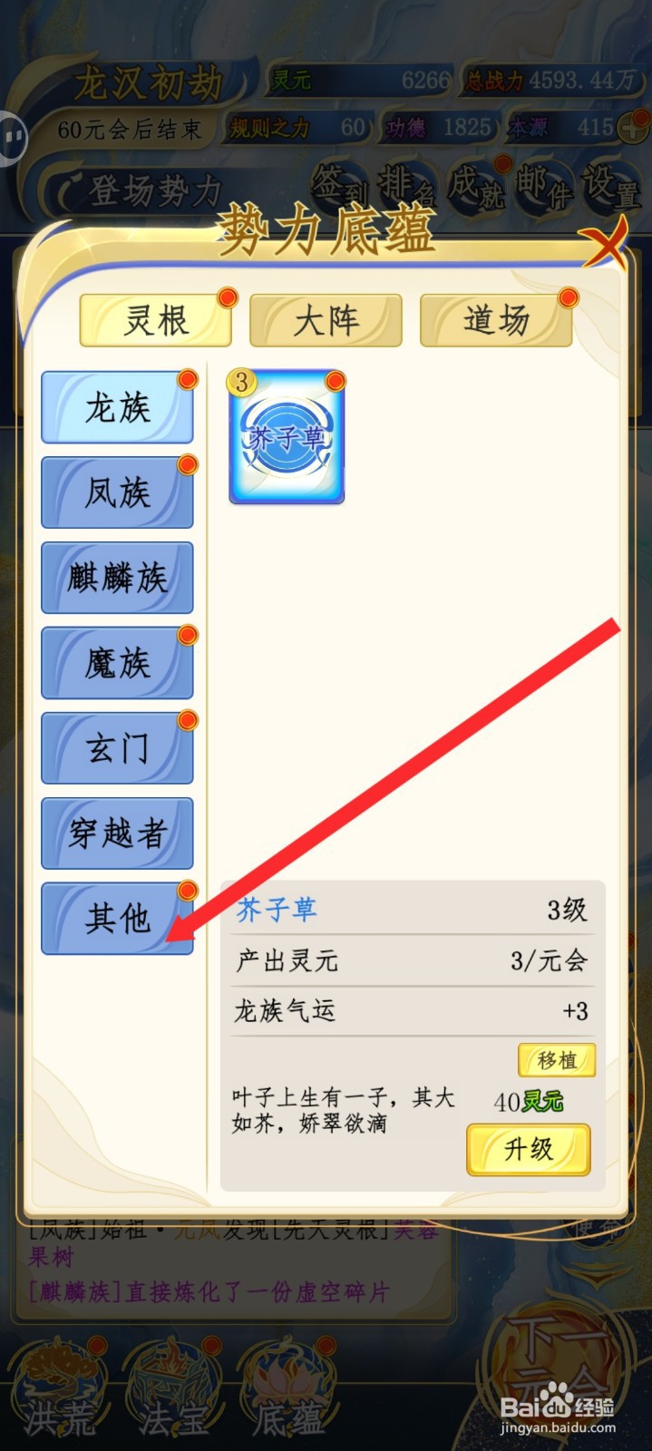This screenshot has height=1451, width=652.
Task: Switch to the 道场 tab
Action: [496, 320]
